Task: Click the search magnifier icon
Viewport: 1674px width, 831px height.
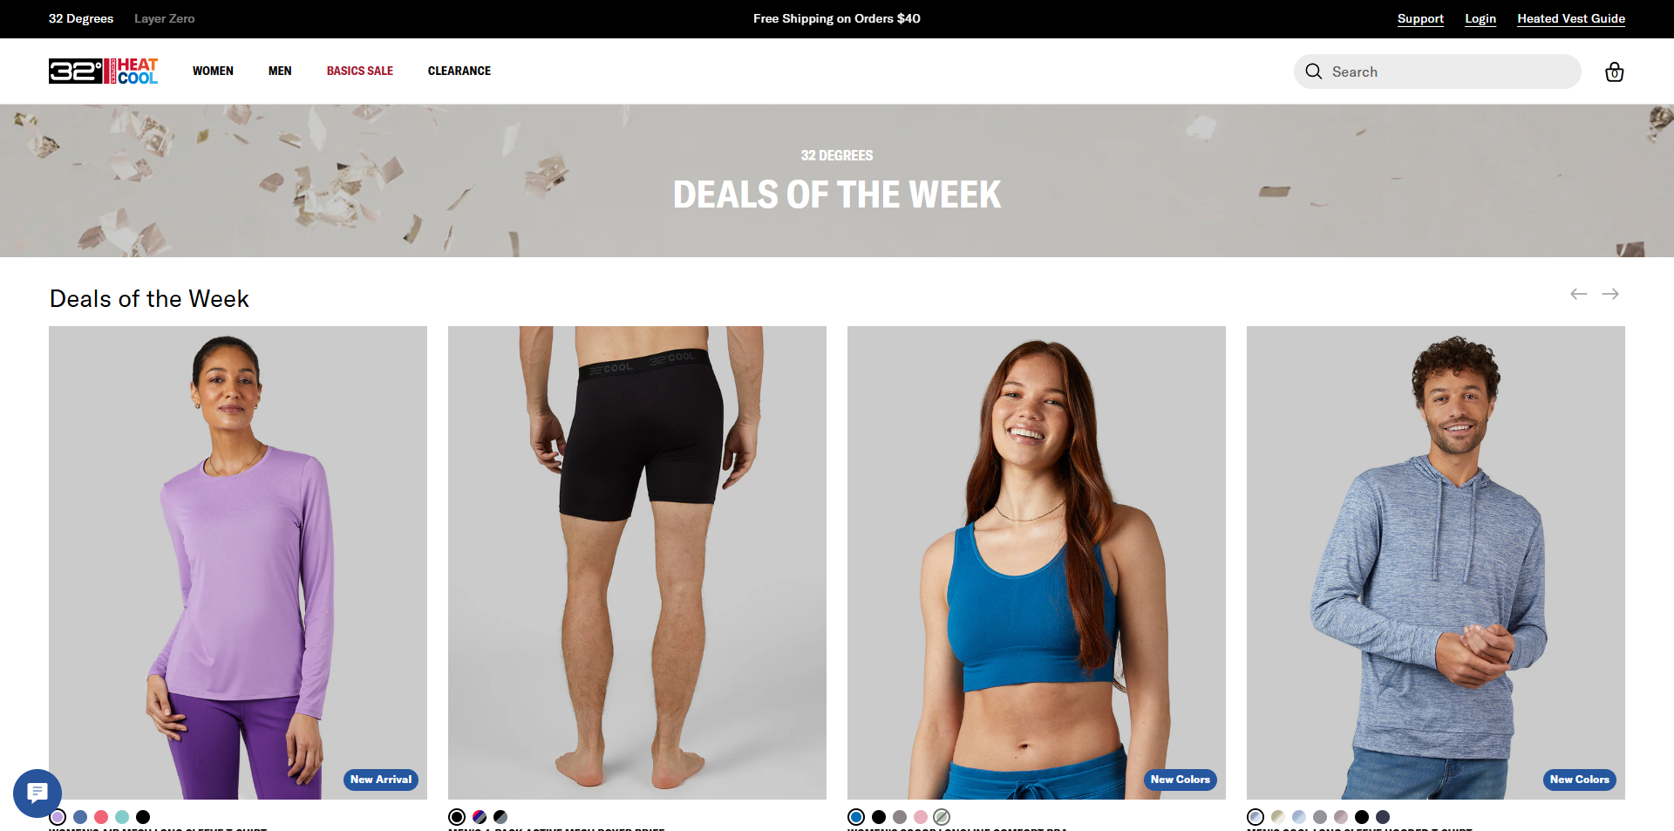Action: coord(1313,72)
